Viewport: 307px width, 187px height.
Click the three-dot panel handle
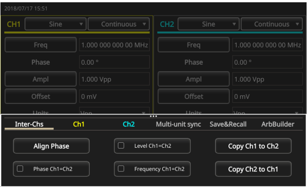point(153,116)
